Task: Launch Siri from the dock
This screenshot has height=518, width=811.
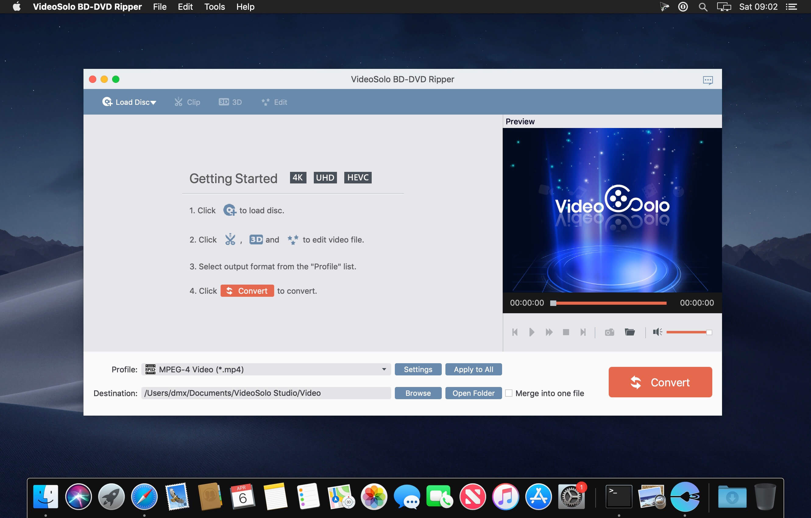Action: click(79, 496)
